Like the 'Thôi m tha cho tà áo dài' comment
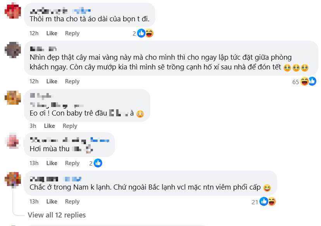Viewport: 321px width, 226px height. click(x=51, y=33)
